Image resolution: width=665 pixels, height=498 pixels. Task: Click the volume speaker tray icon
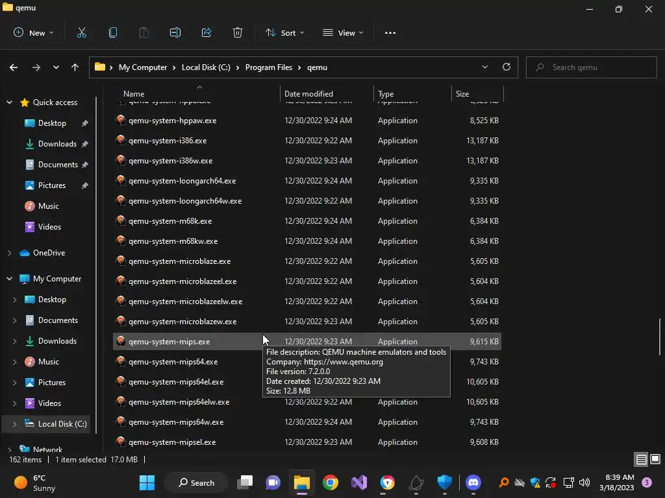tap(584, 482)
